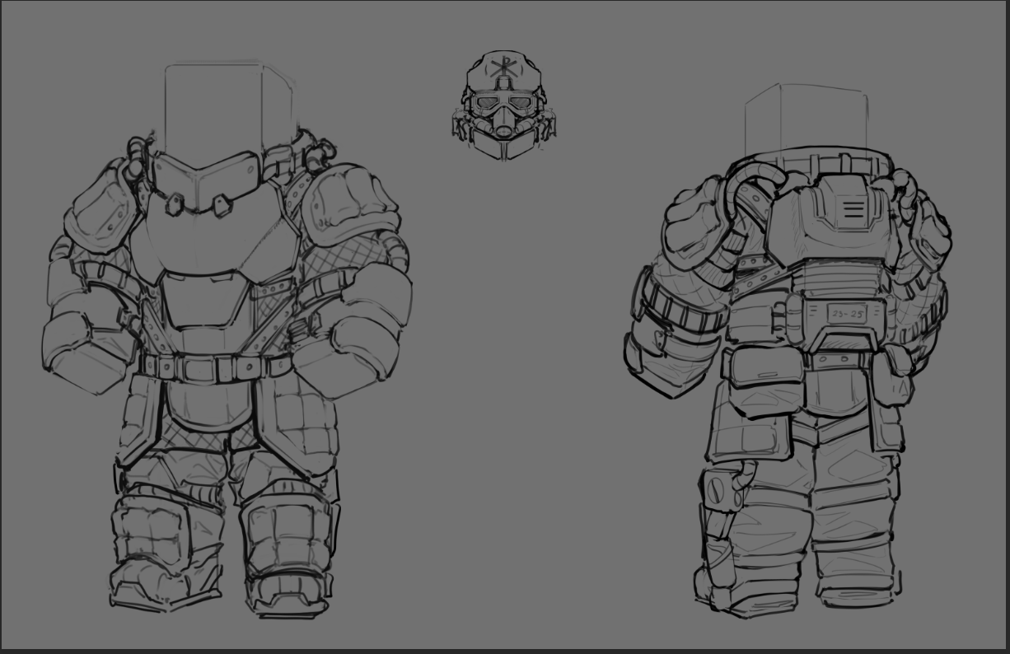Click the emblem symbol on the helmet
This screenshot has height=654, width=1010.
point(499,69)
